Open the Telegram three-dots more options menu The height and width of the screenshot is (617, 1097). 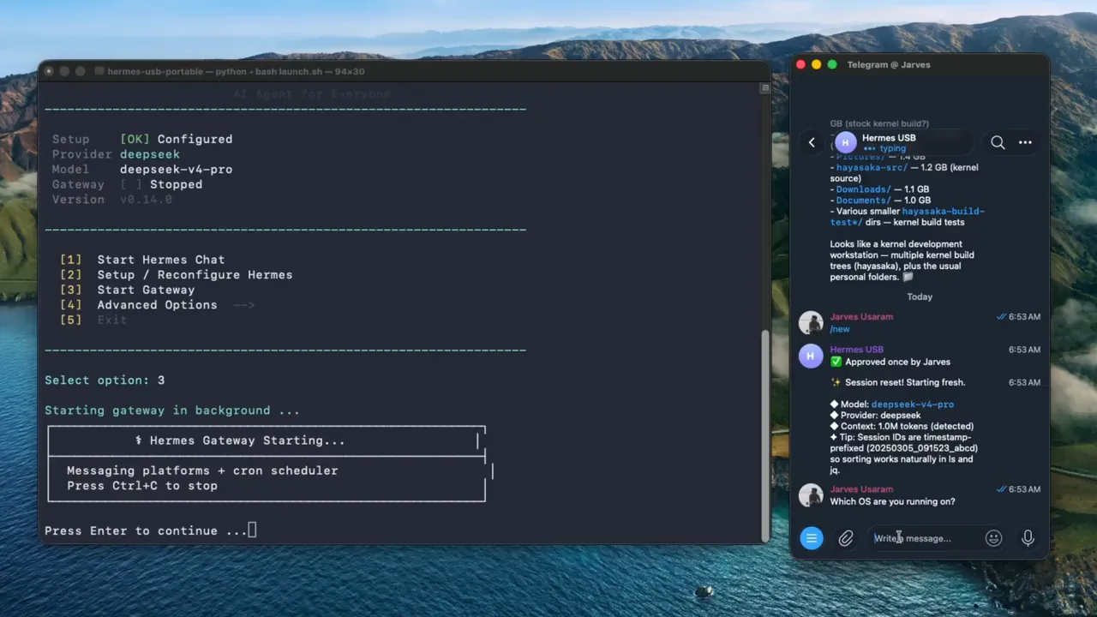pos(1025,142)
